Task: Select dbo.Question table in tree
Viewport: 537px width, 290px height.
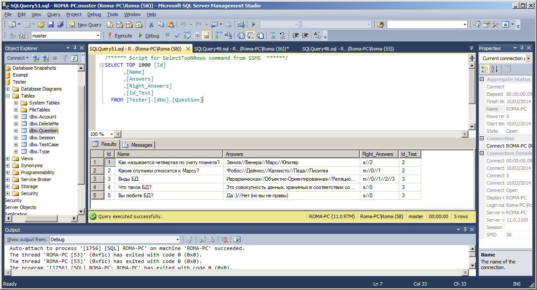Action: point(43,131)
